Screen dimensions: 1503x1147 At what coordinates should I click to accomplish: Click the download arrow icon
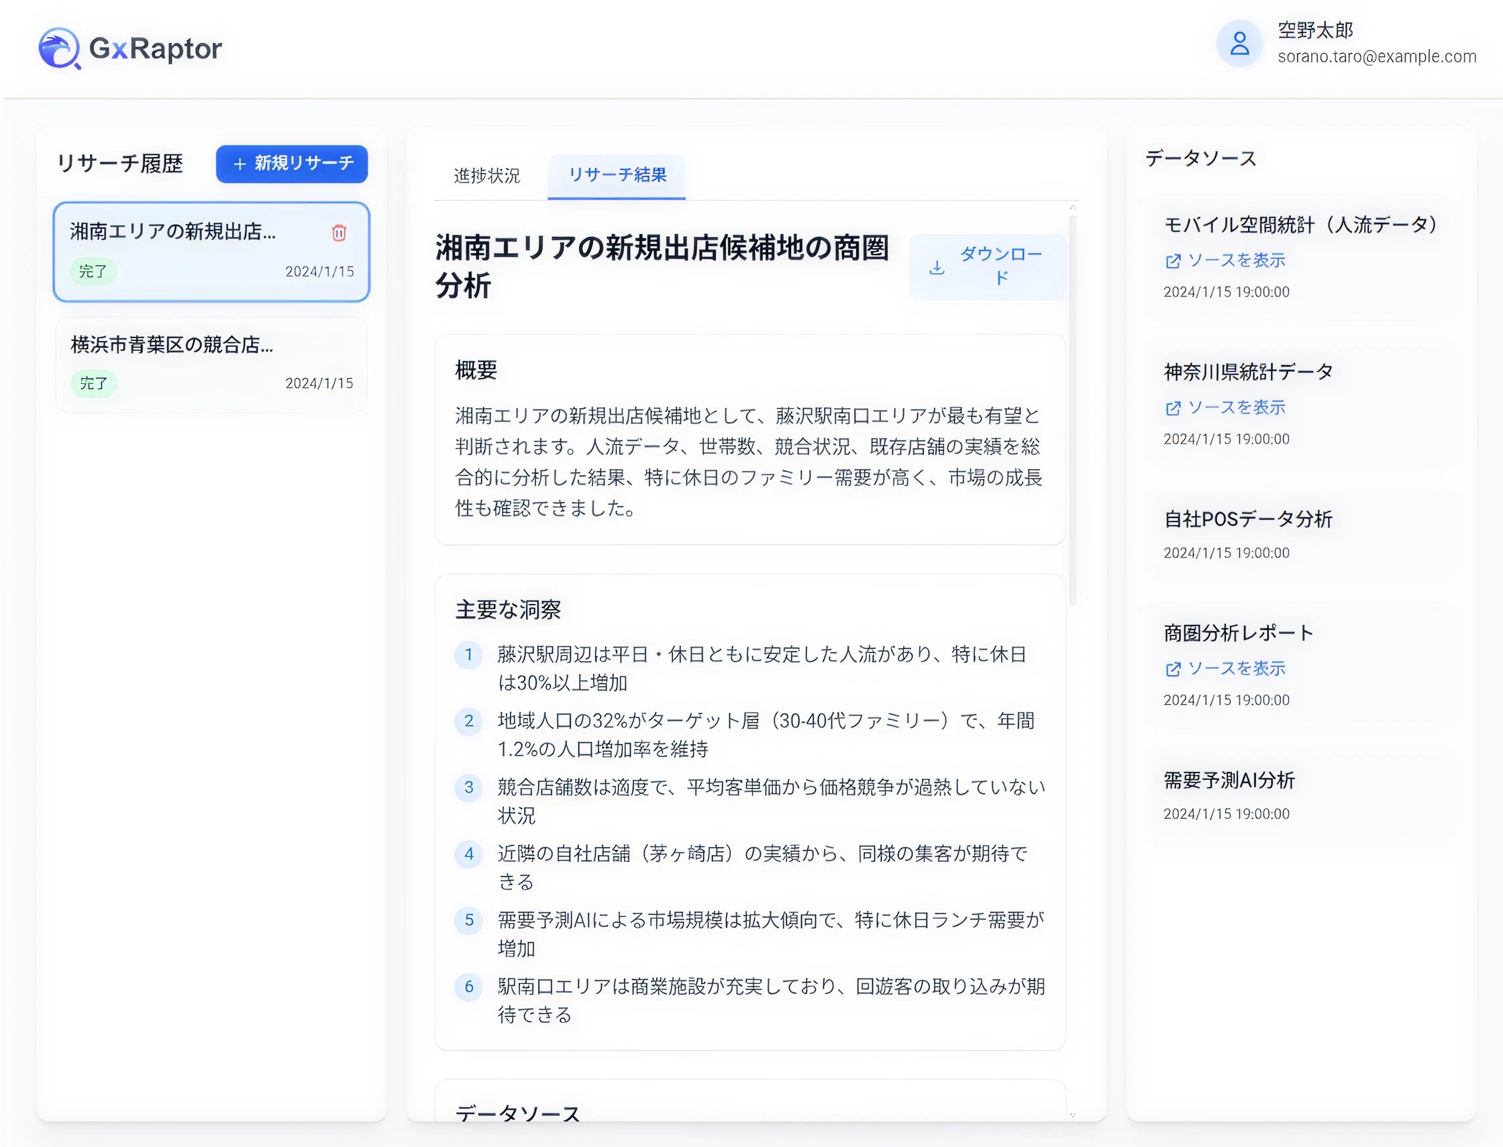937,268
